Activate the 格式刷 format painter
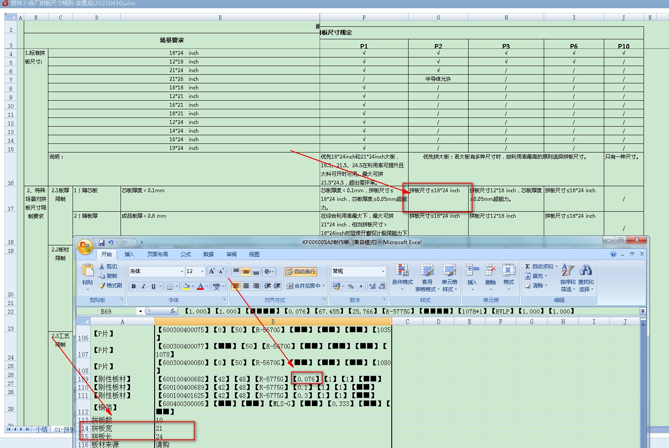Image resolution: width=669 pixels, height=448 pixels. (x=111, y=285)
